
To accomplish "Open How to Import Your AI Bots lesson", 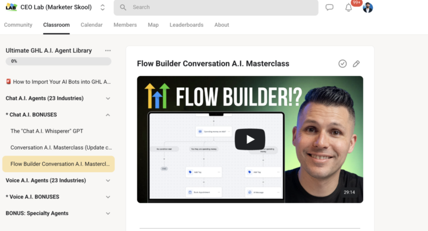I will [x=58, y=82].
